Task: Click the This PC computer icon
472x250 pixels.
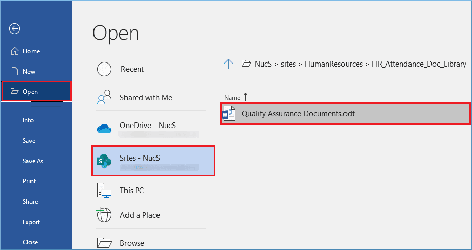Action: pos(104,191)
